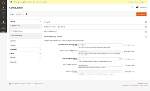Image resolution: width=150 pixels, height=91 pixels.
Task: Uncheck Use system value for Withdrawal link text
Action: coord(124,51)
